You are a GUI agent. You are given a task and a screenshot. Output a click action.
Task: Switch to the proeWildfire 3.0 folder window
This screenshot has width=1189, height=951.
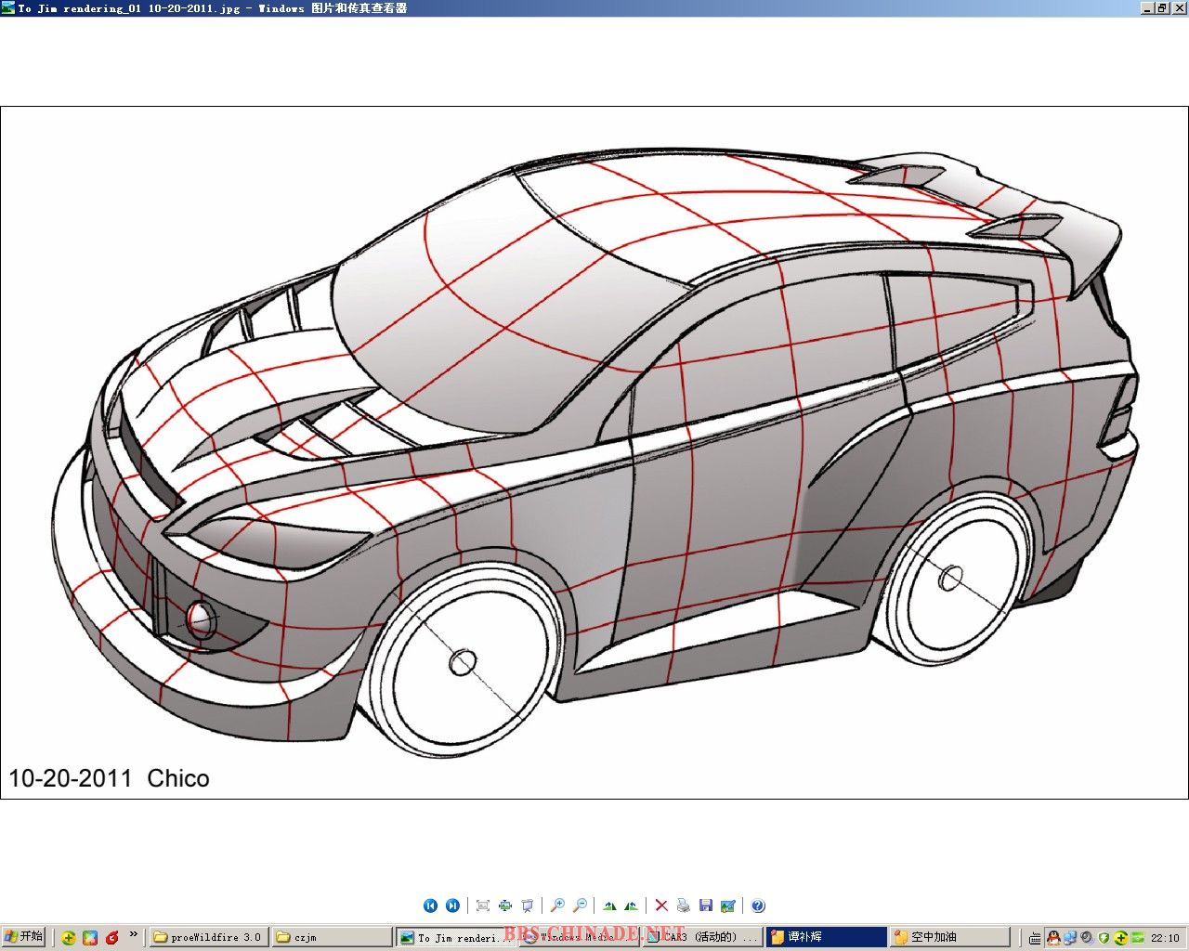209,937
